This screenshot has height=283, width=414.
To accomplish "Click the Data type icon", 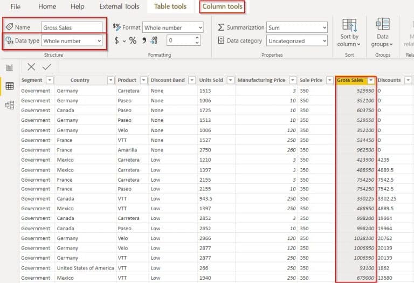I will pos(9,40).
